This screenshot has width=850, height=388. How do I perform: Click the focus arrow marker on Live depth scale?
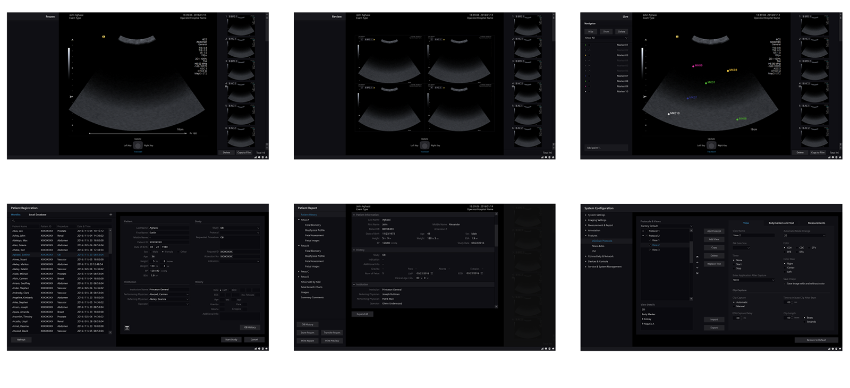[x=645, y=97]
